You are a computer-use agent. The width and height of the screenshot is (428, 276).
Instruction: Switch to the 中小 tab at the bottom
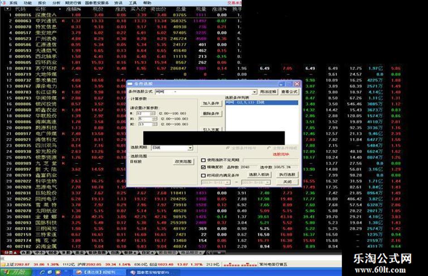[39, 253]
